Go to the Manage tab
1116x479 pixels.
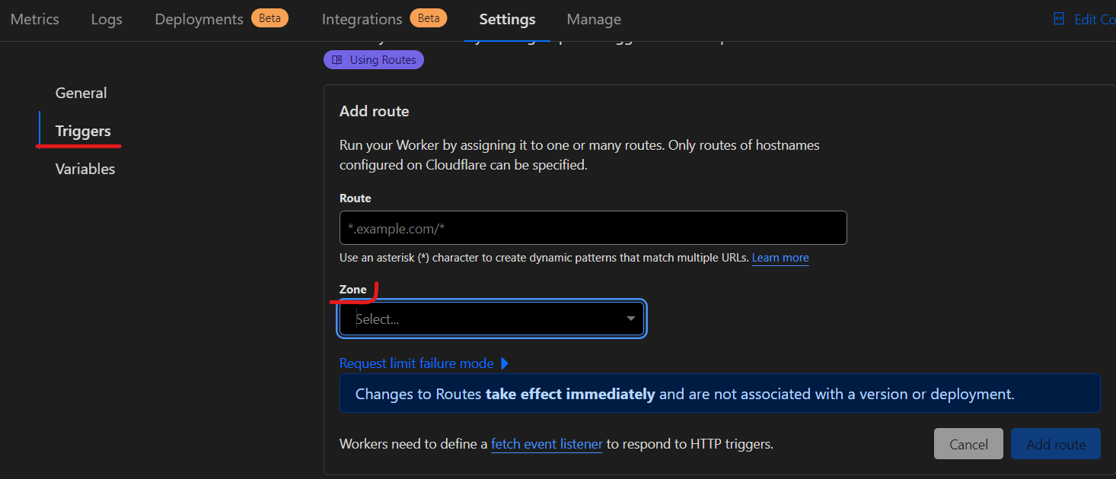tap(594, 19)
